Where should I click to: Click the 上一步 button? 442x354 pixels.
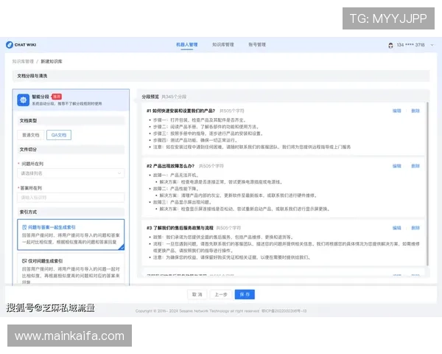pos(221,294)
